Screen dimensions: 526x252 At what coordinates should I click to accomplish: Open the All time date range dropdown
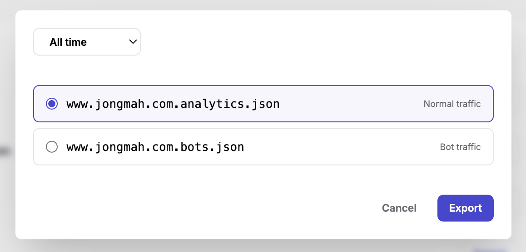87,42
